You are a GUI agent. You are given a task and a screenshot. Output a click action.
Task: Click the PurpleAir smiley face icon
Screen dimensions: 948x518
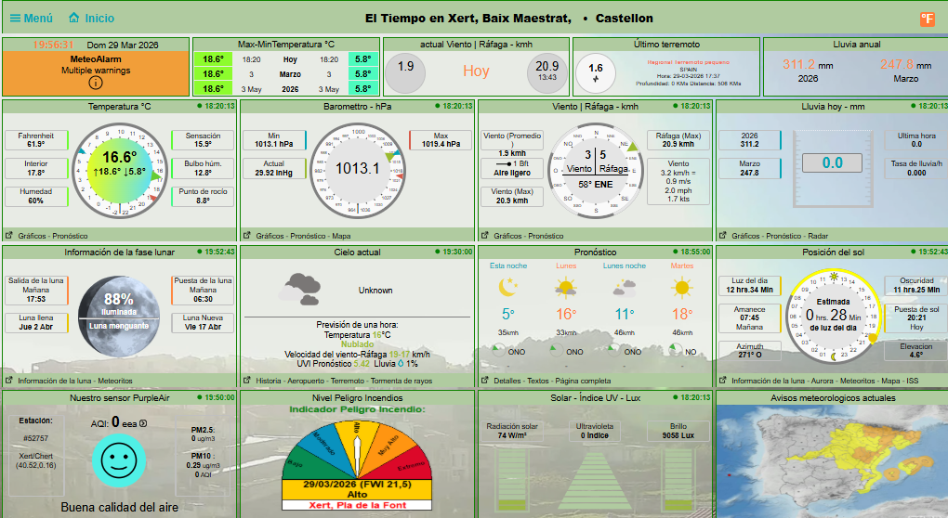118,459
